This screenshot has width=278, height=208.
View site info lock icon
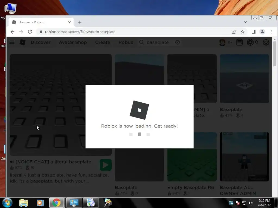coord(41,32)
